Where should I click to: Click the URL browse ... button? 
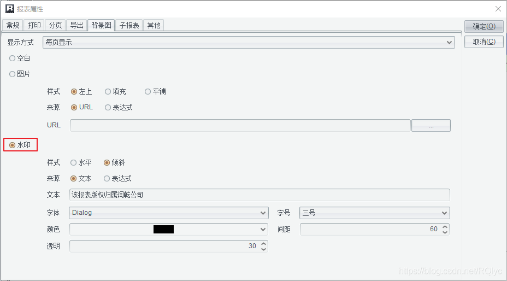(431, 126)
